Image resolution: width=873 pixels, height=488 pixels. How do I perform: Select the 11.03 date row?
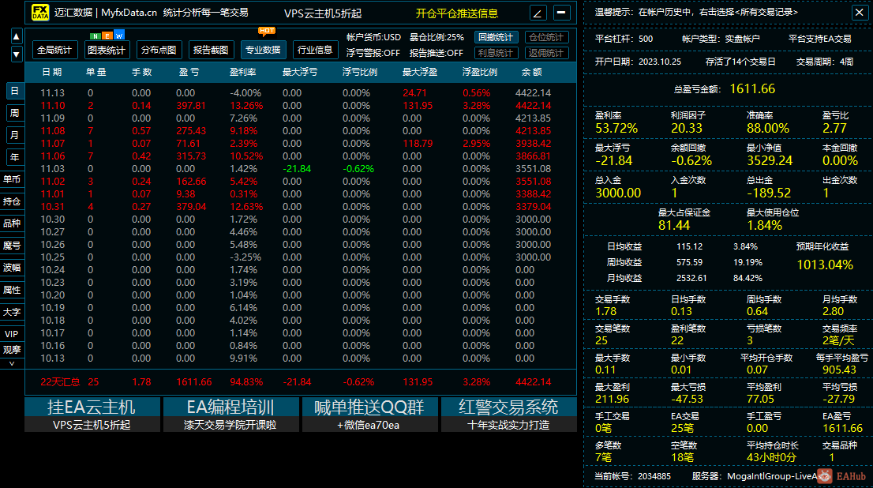tap(301, 169)
